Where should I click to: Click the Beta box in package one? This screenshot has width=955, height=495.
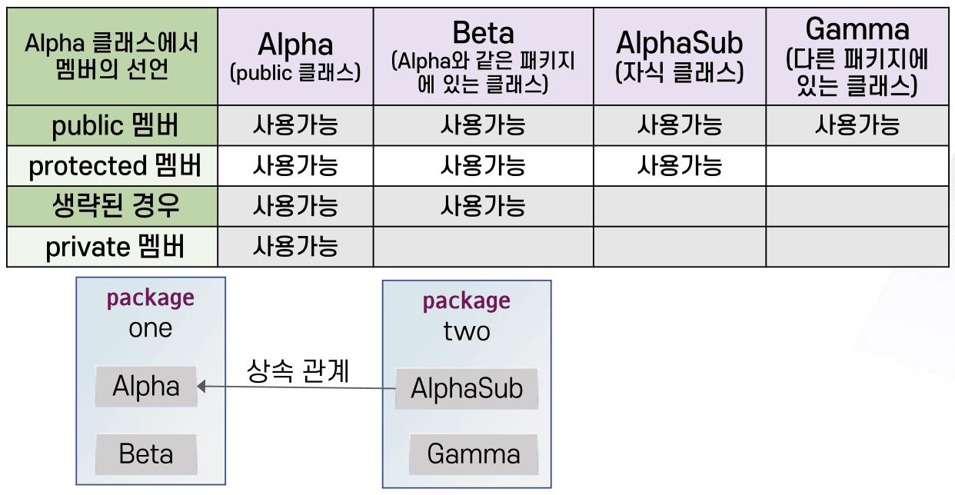click(x=146, y=453)
